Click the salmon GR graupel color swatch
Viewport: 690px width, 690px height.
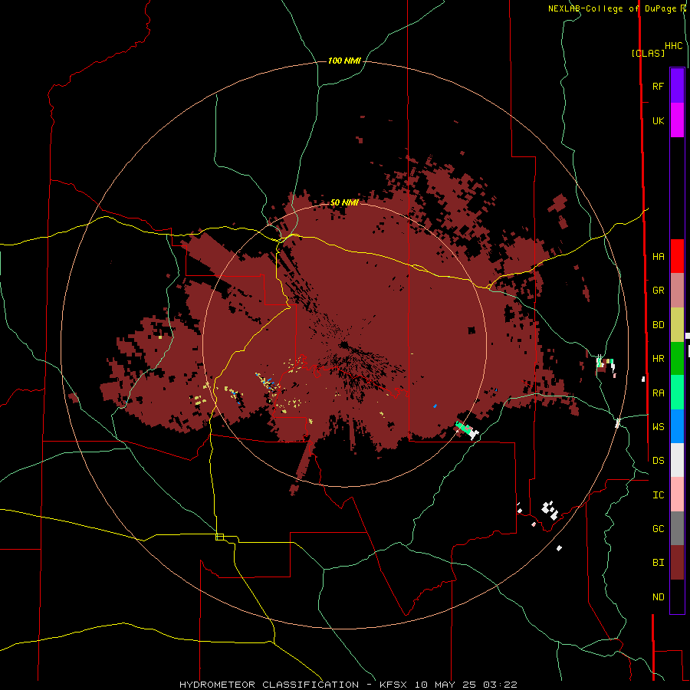click(x=677, y=291)
